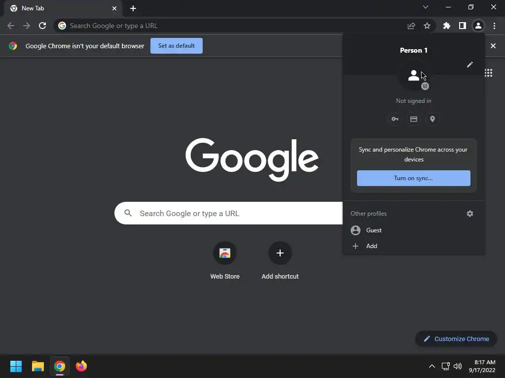Click the profile avatar toolbar button

click(478, 26)
